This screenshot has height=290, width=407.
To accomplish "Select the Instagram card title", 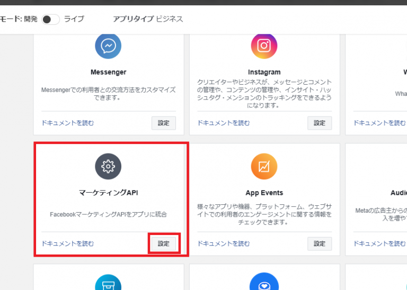I will click(264, 72).
